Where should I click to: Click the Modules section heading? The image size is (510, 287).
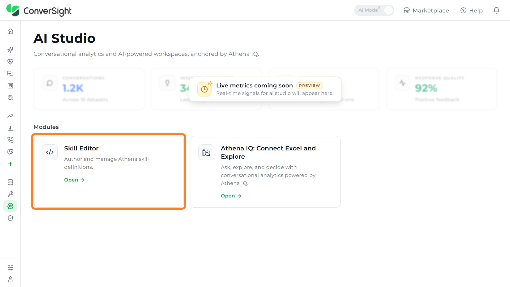pyautogui.click(x=46, y=127)
